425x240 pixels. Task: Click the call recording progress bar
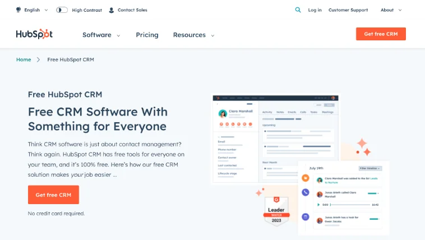coord(350,205)
